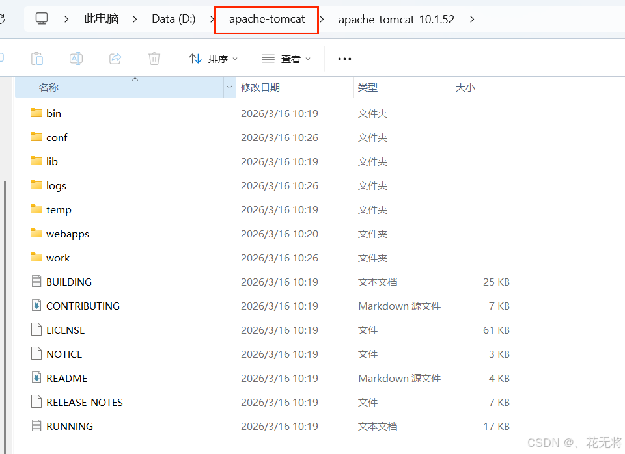Open the 排序 sort dropdown
The width and height of the screenshot is (625, 454).
[213, 59]
